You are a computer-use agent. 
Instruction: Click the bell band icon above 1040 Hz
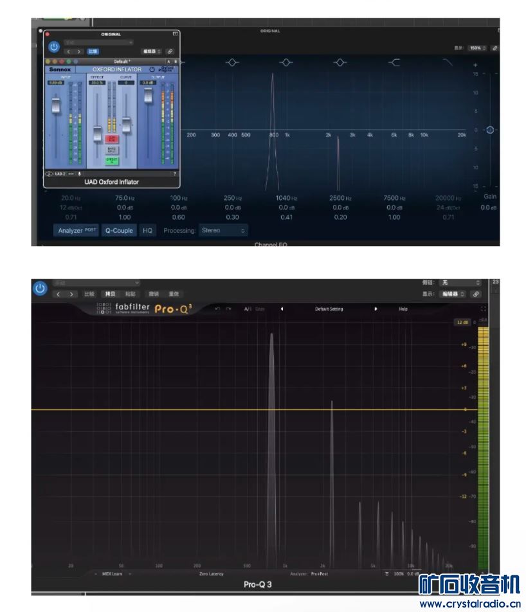[x=286, y=62]
